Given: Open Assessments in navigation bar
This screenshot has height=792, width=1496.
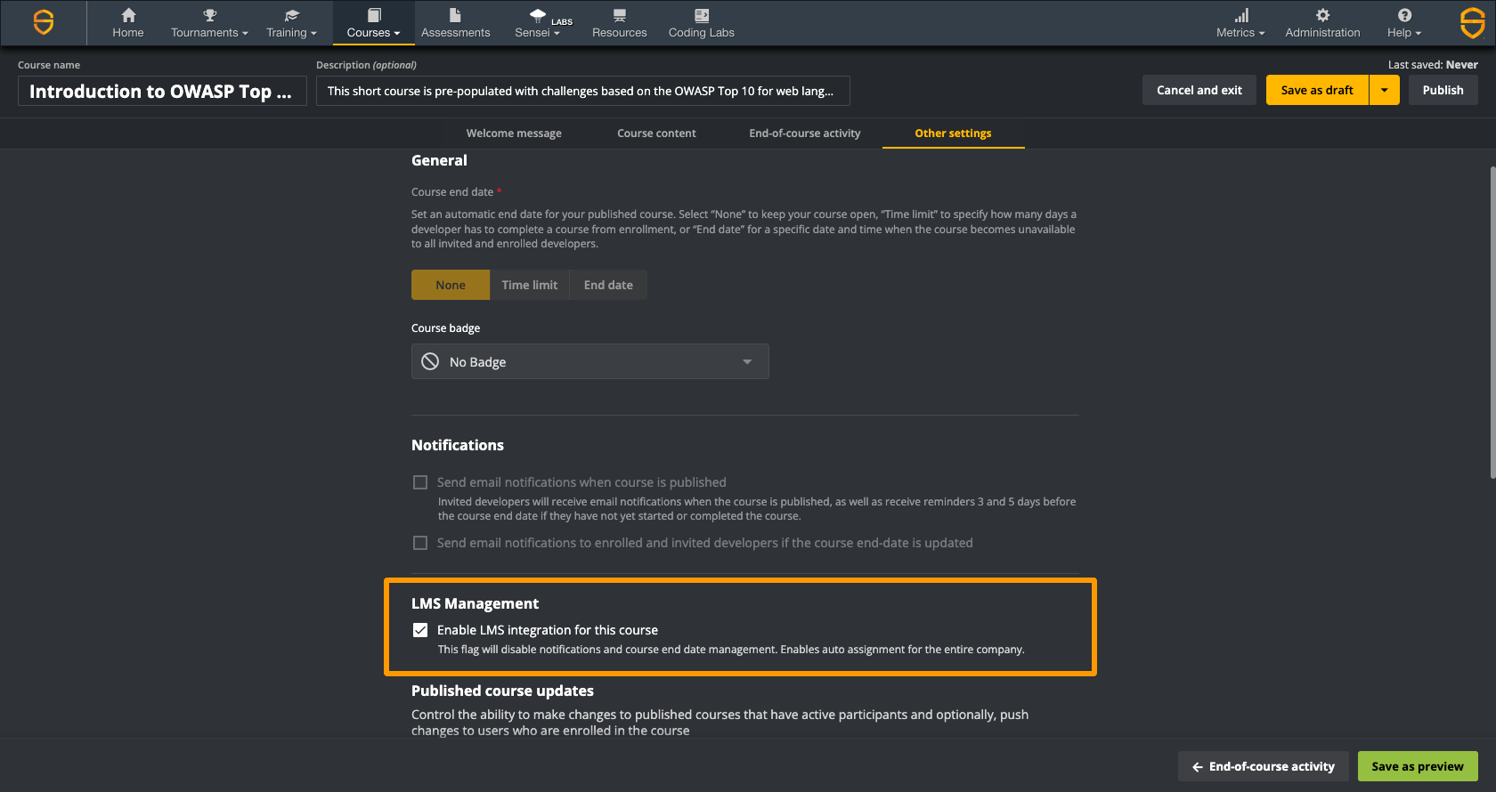Looking at the screenshot, I should point(456,24).
